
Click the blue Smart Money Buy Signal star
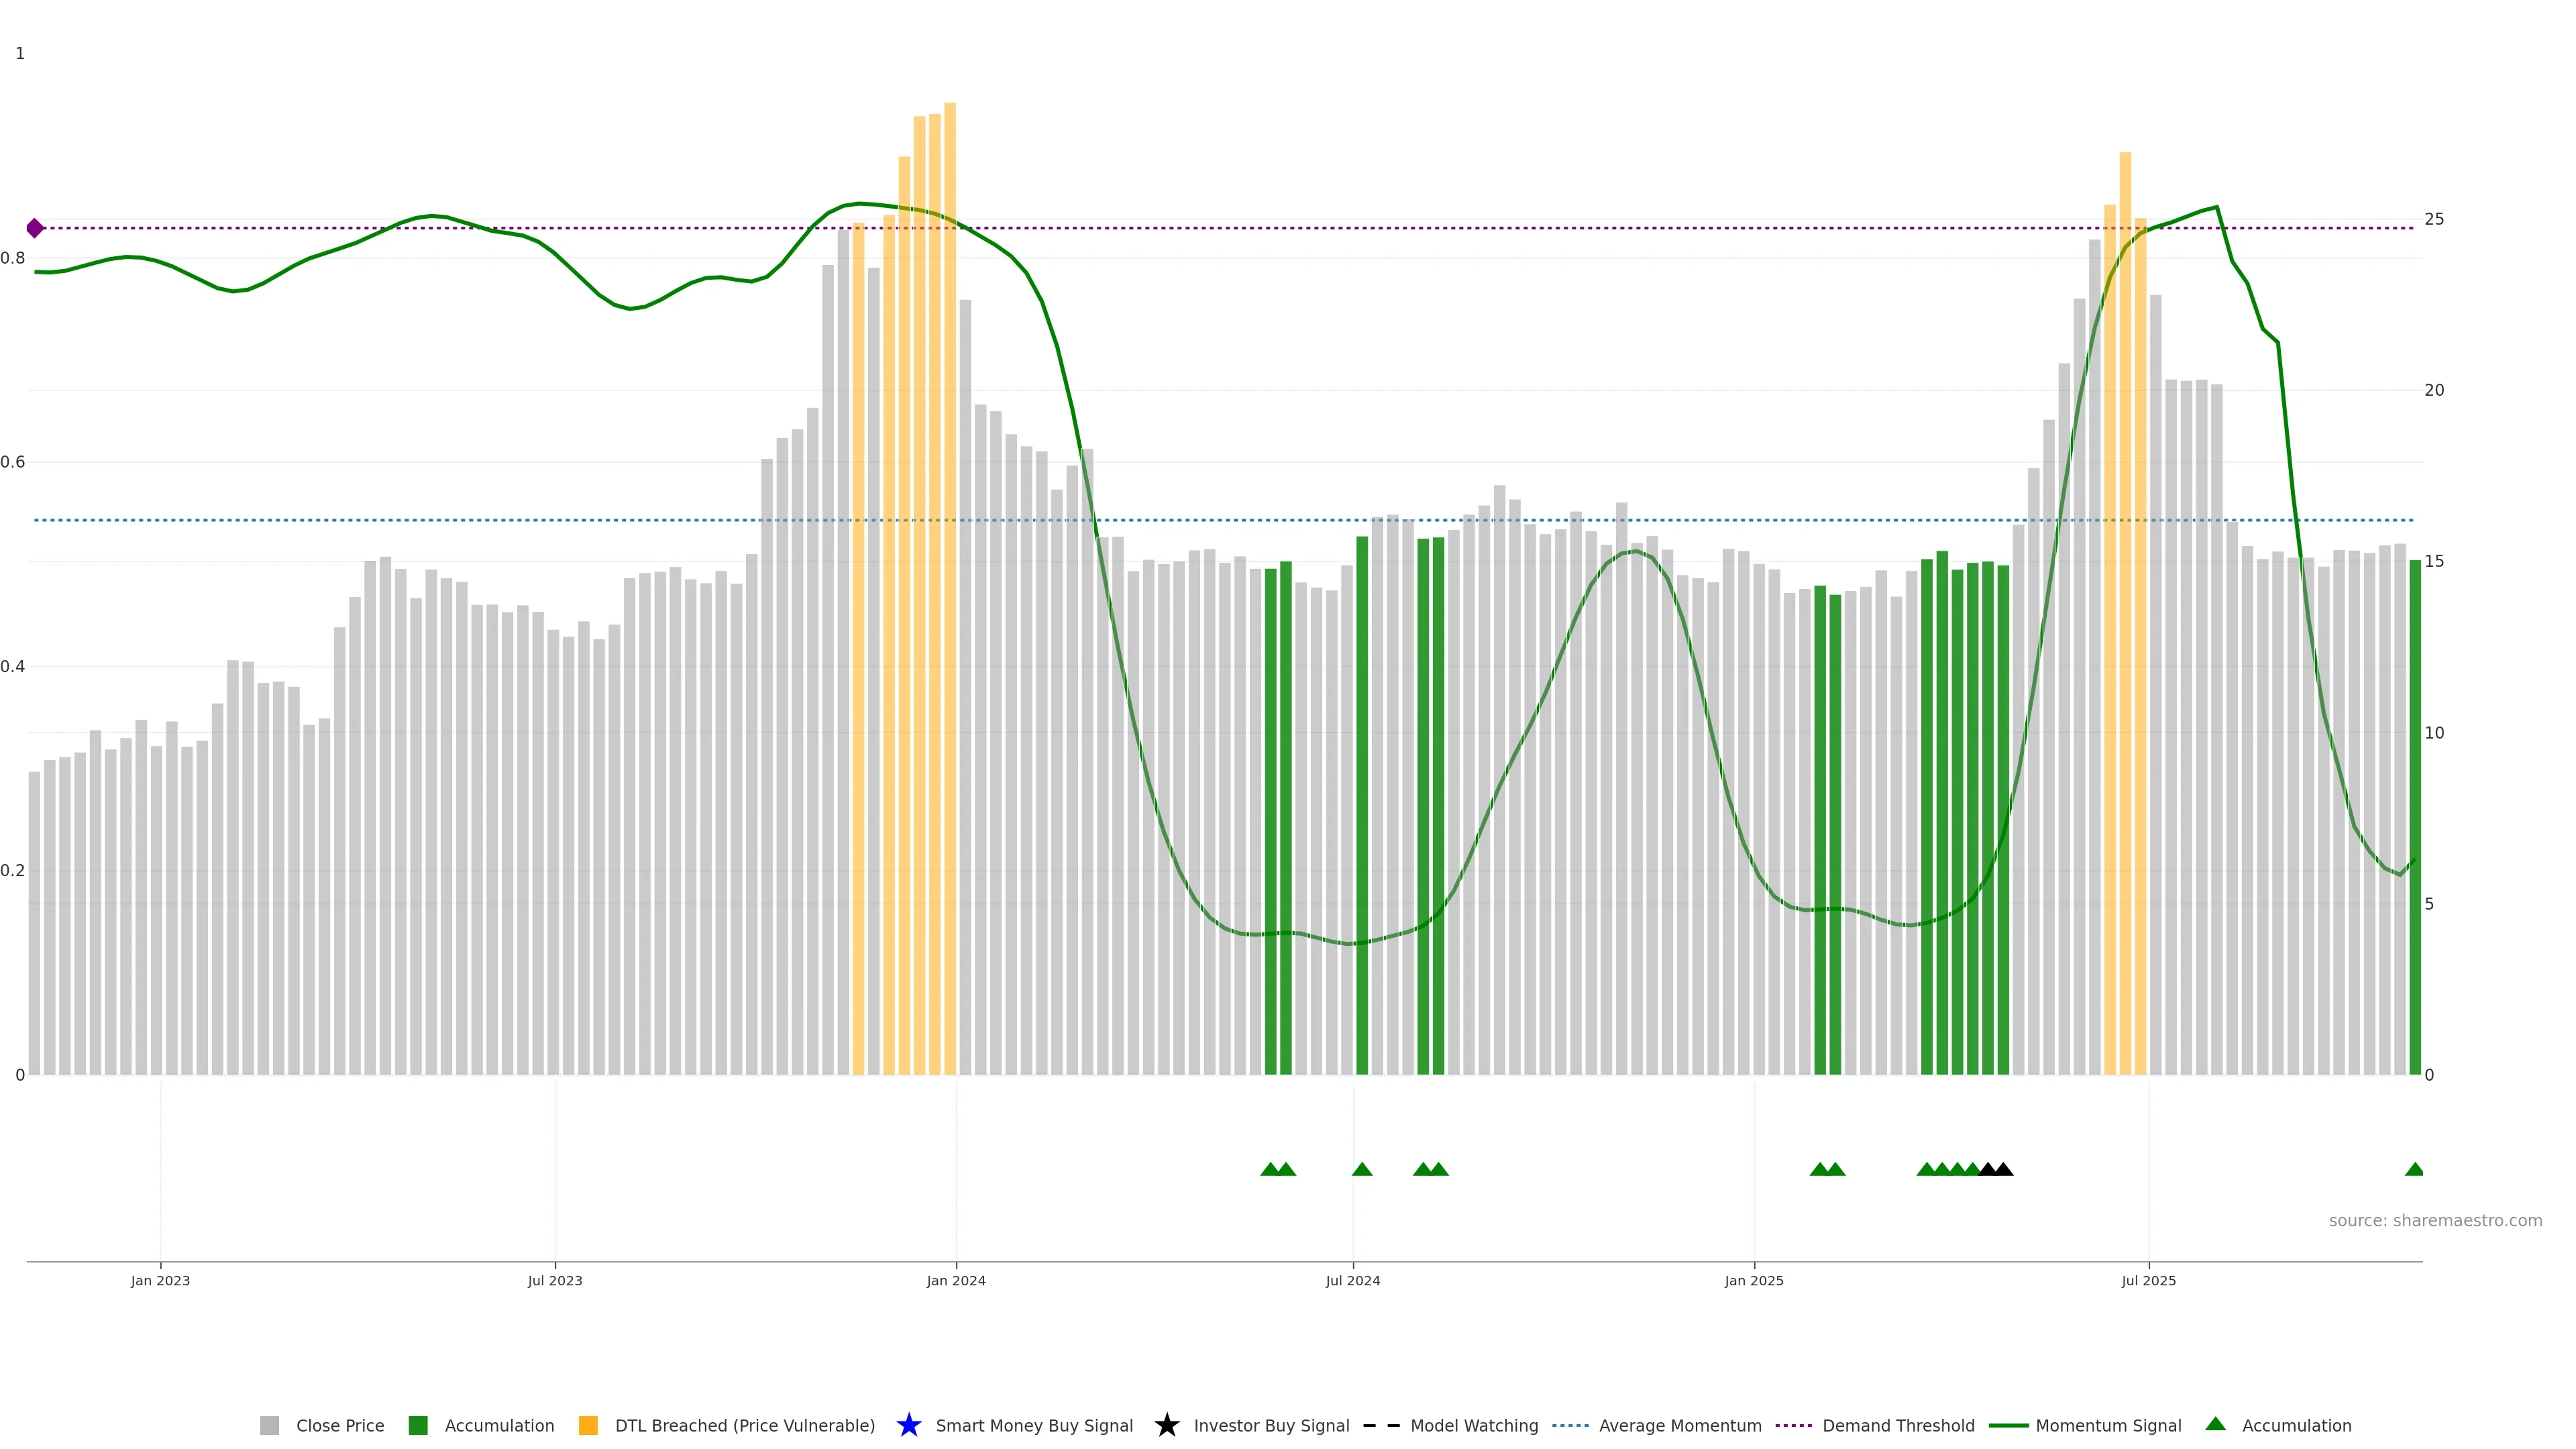pos(909,1425)
